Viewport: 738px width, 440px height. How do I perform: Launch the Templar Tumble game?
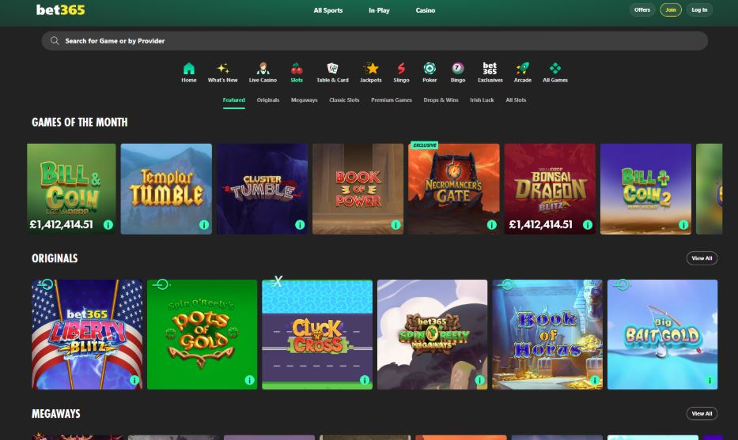click(166, 189)
